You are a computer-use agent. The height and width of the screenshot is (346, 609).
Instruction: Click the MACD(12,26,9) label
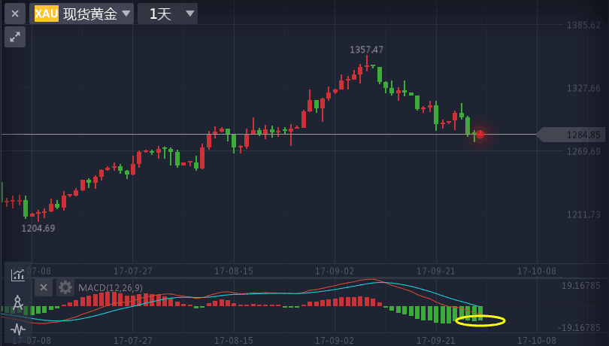click(x=110, y=287)
